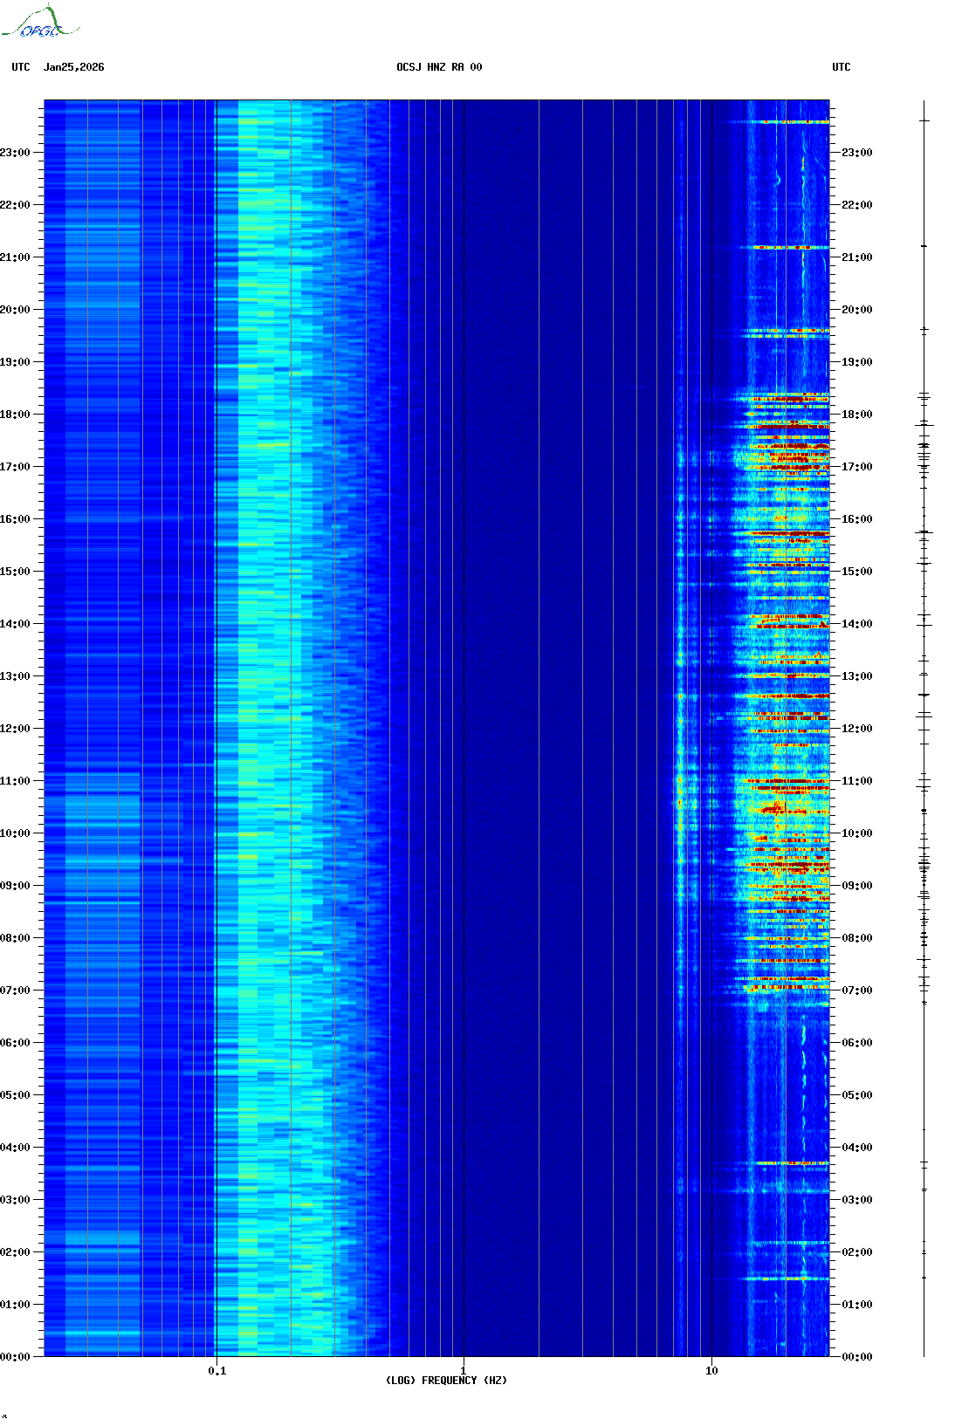Click the left 12:00 time label

(x=15, y=729)
